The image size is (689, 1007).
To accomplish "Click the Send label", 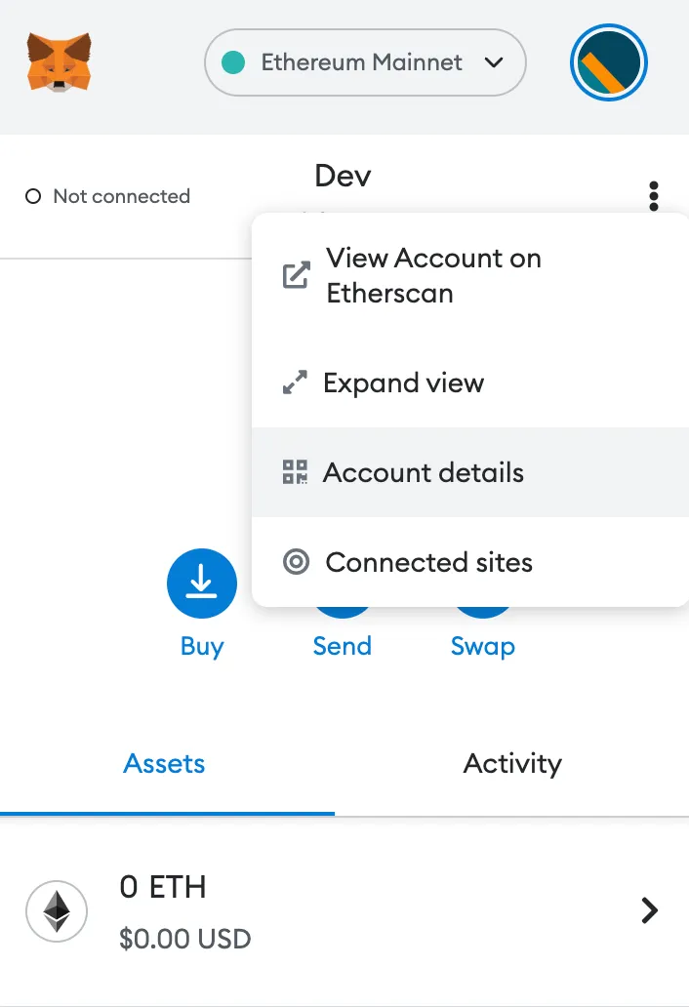I will (342, 646).
